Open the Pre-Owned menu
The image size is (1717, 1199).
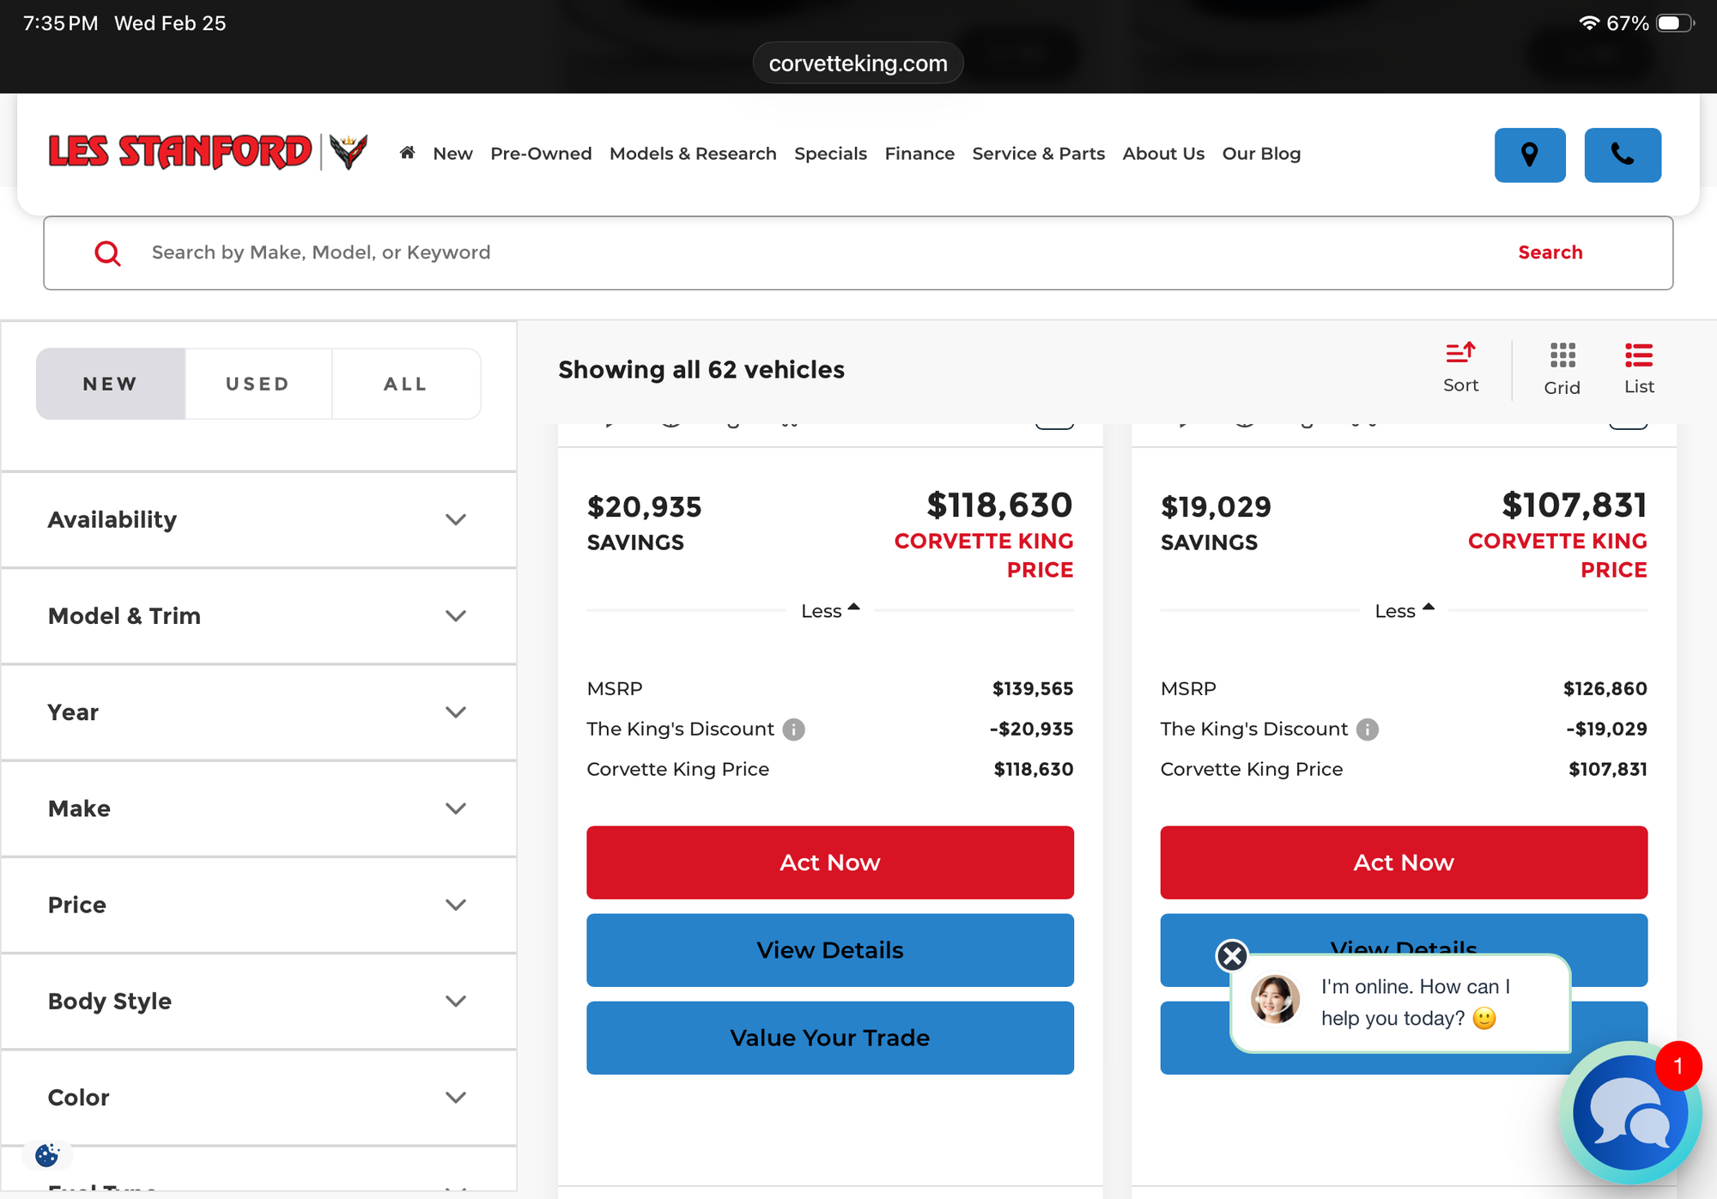click(x=541, y=154)
